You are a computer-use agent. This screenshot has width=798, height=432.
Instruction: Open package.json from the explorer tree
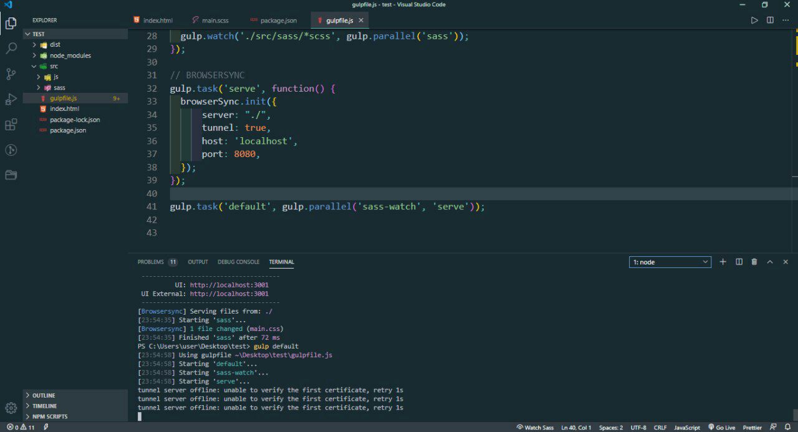(75, 130)
